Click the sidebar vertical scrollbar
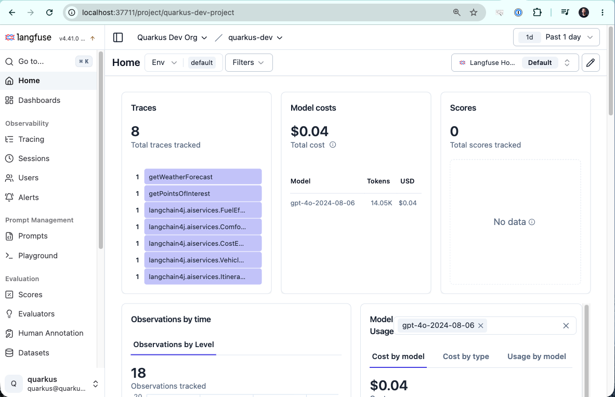Screen dimensions: 615x397 tap(101, 150)
